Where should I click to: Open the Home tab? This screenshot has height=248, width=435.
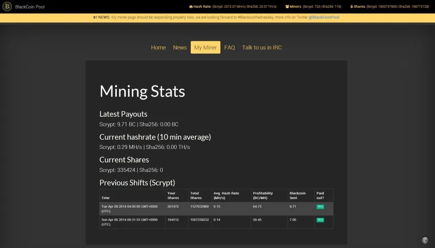(158, 48)
